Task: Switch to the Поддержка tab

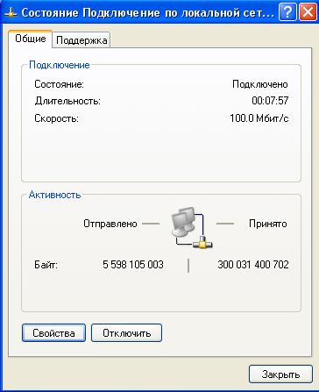Action: (x=82, y=39)
